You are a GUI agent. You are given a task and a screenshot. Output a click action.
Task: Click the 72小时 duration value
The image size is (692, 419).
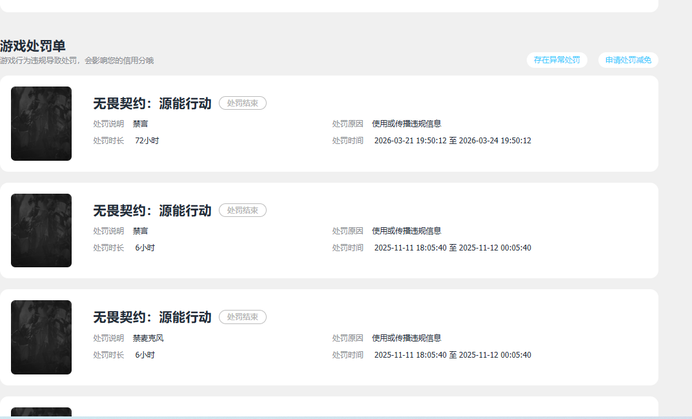tap(147, 141)
